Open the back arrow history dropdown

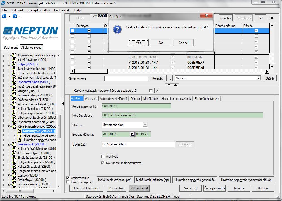click(9, 16)
